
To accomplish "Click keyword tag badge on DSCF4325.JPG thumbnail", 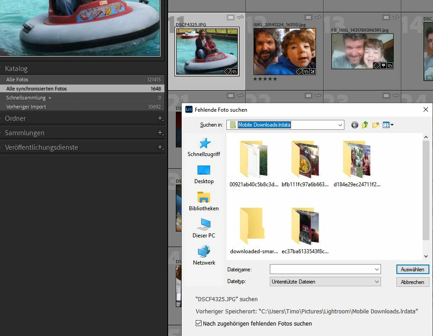I will 227,71.
